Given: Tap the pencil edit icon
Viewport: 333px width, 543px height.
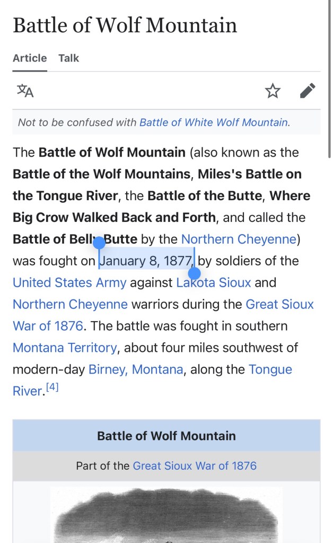Looking at the screenshot, I should [x=308, y=91].
